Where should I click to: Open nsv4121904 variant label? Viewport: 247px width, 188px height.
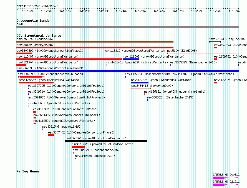pos(47,62)
